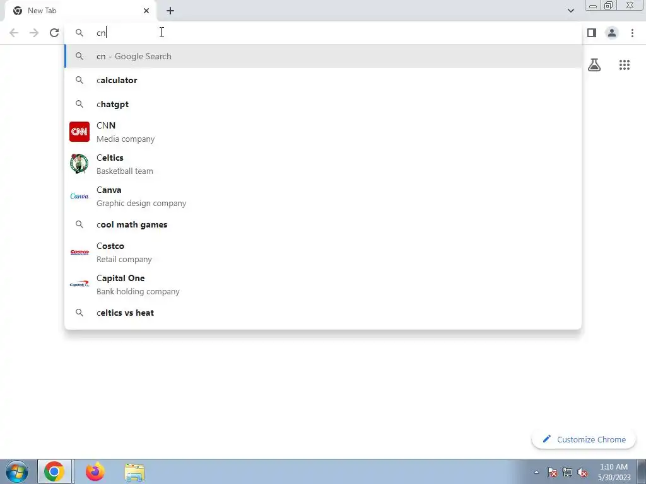This screenshot has width=646, height=484.
Task: Choose the Celtics Basketball team suggestion
Action: (x=323, y=164)
